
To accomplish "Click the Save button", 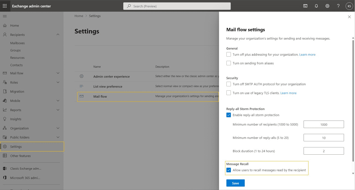I will (x=235, y=183).
